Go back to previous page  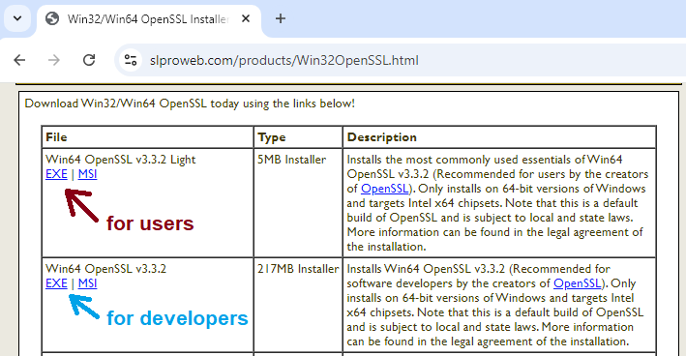pyautogui.click(x=19, y=60)
